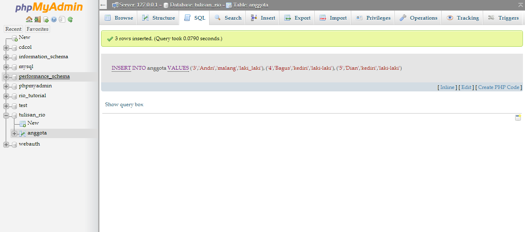Expand the mysql database node
525x232 pixels.
pos(6,67)
